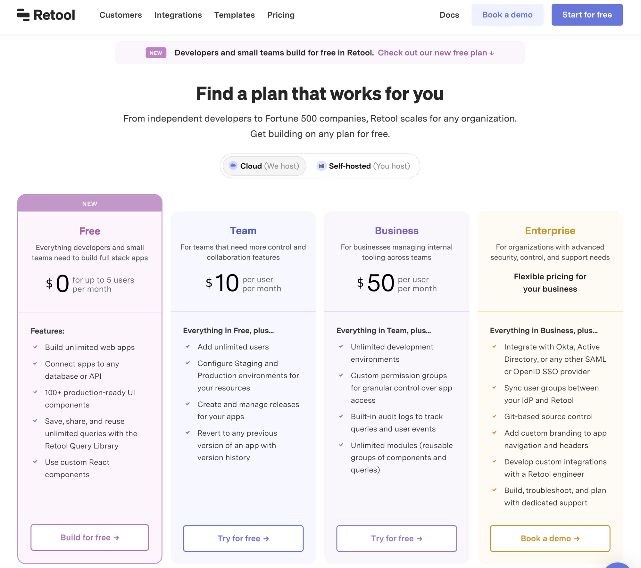
Task: Click checkmark beside Build unlimited web apps
Action: (x=35, y=347)
